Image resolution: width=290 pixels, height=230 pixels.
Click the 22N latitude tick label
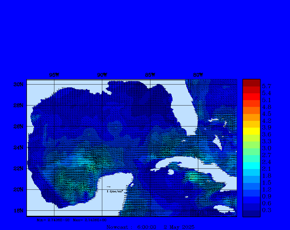click(18, 168)
